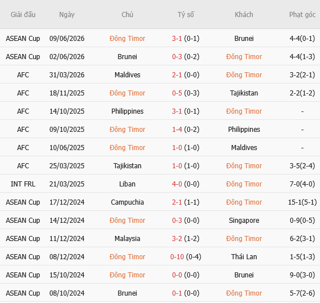Click the 0-0 score on 15/10/2024
320x303 pixels.
tap(177, 275)
